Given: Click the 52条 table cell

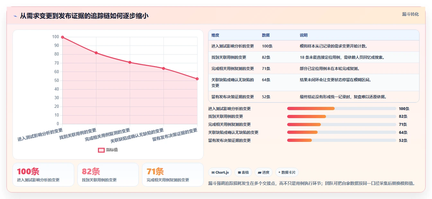Looking at the screenshot, I should 266,97.
